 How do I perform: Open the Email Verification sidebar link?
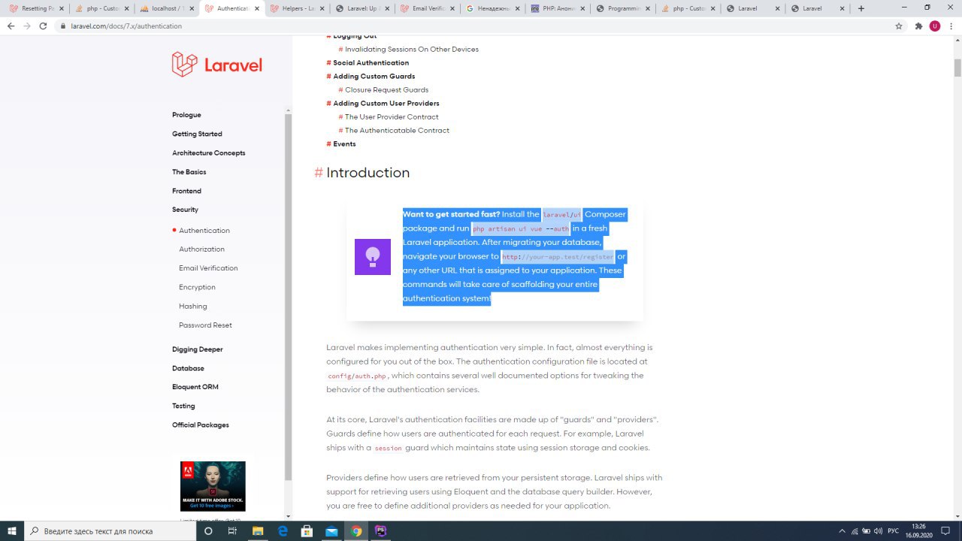208,268
